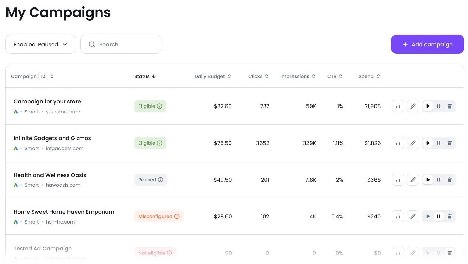Click the edit pencil for Infinite Gadgets and Gizmos
Viewport: 468px width, 264px height.
[413, 143]
